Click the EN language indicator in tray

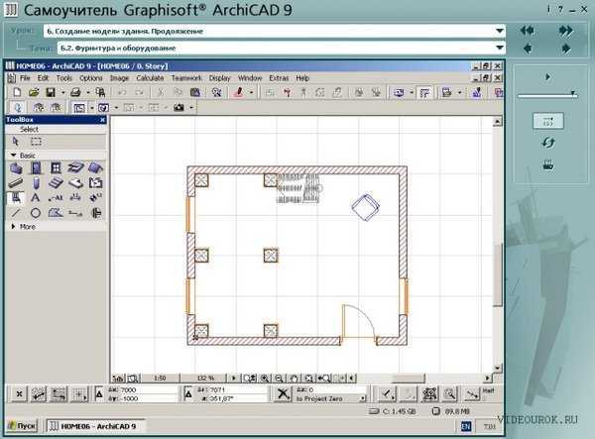(466, 426)
